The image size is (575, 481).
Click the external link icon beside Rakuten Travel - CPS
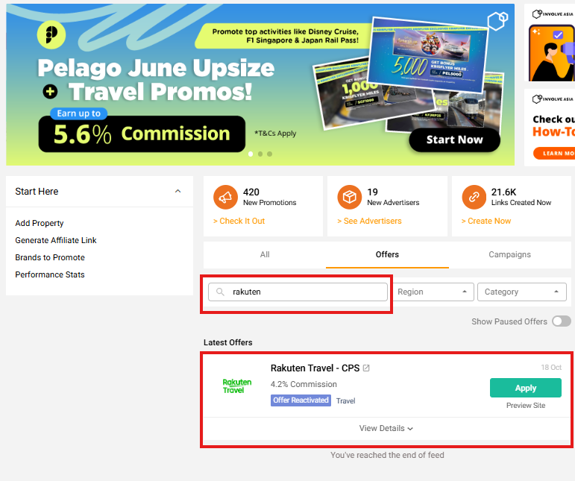tap(366, 368)
